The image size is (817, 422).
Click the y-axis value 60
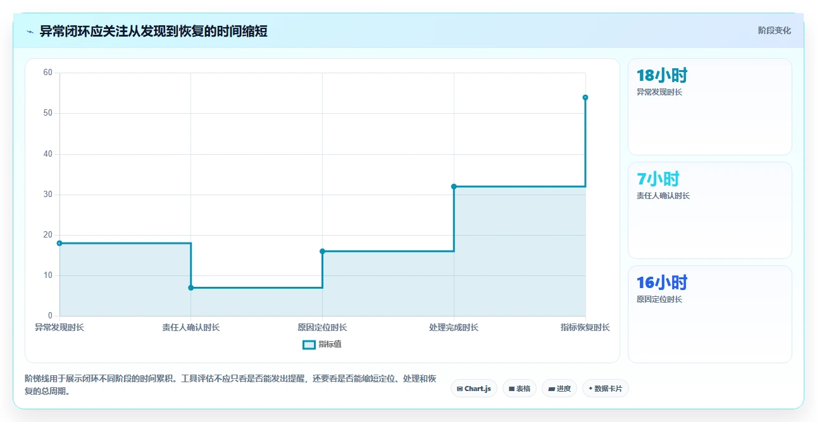48,73
